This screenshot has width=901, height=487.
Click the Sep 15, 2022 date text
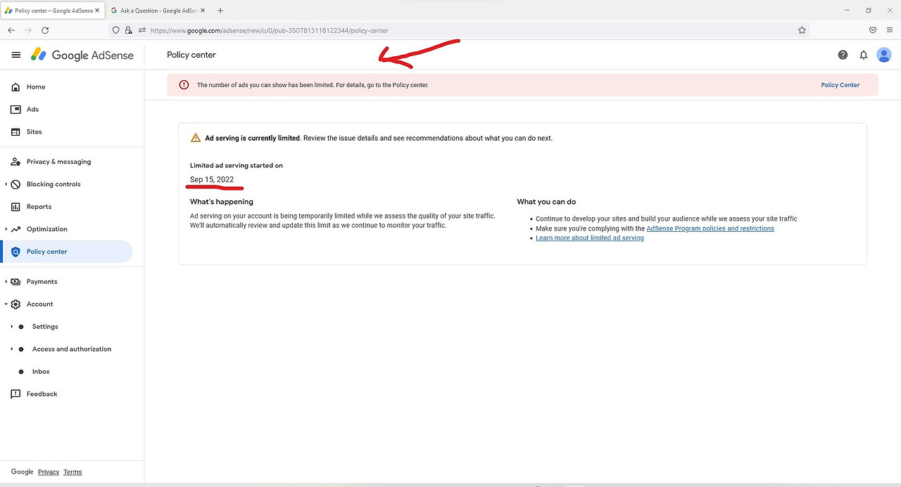tap(212, 180)
